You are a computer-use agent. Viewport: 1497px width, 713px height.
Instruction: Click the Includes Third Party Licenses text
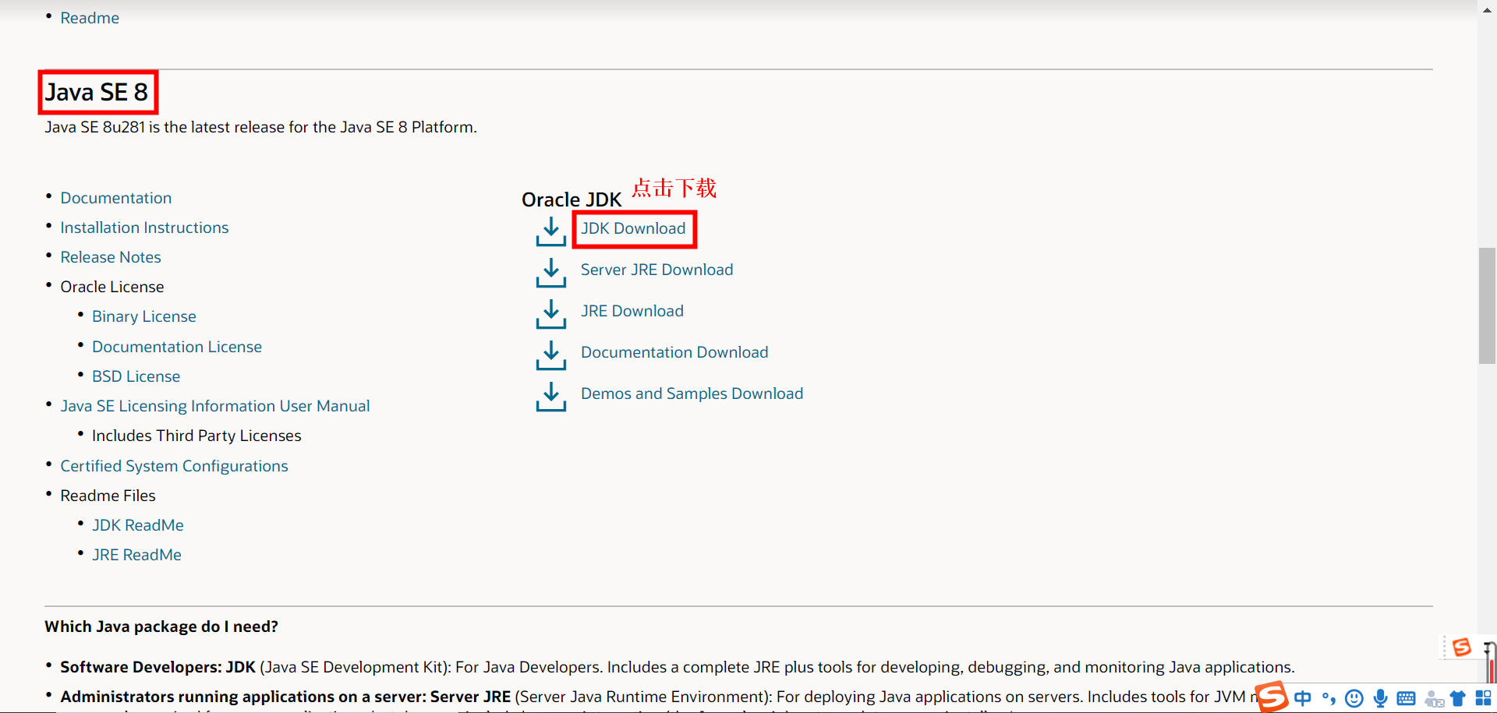(196, 436)
